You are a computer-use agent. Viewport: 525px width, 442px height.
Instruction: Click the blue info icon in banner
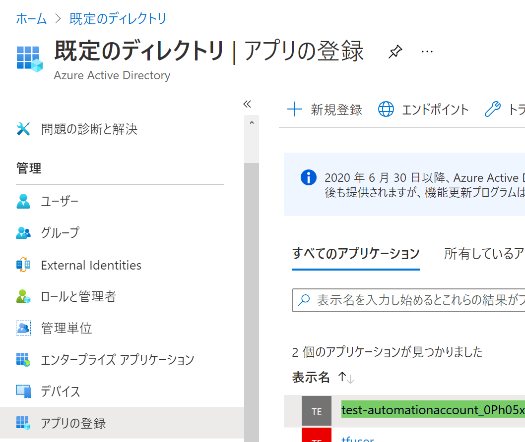(308, 177)
